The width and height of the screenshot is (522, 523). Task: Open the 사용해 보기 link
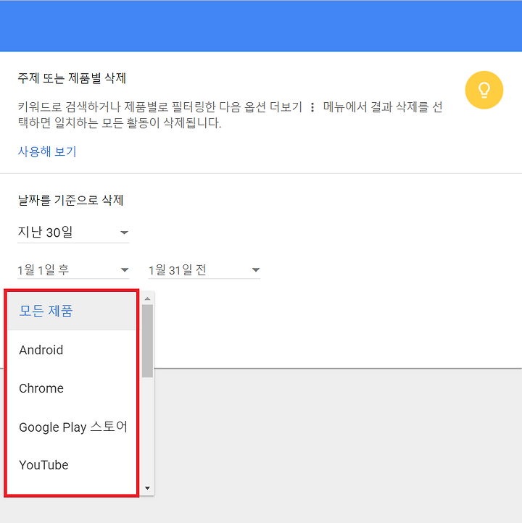47,152
